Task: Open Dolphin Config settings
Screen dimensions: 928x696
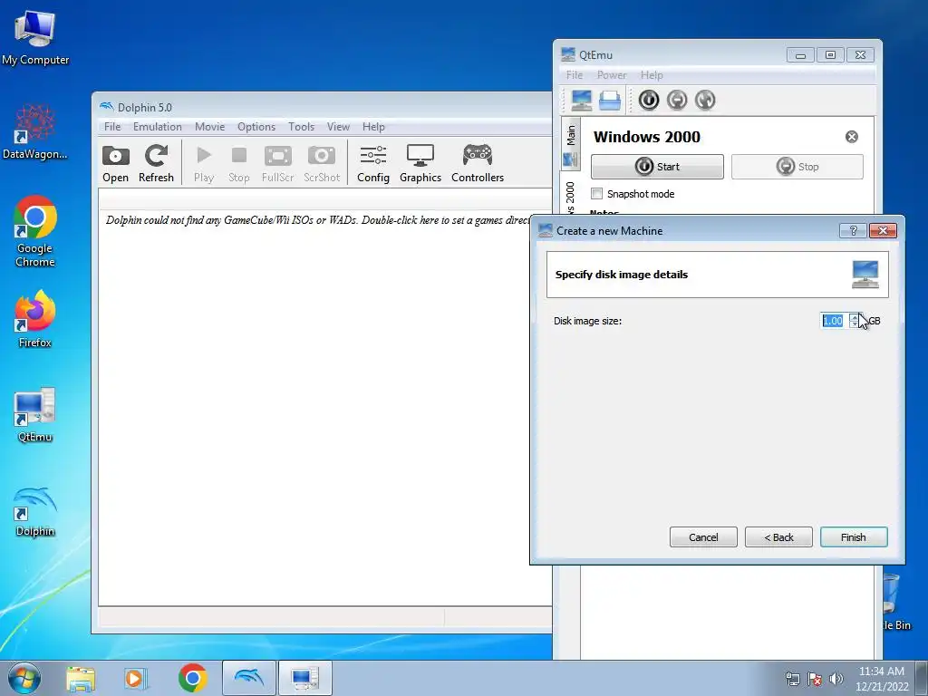Action: [x=373, y=163]
